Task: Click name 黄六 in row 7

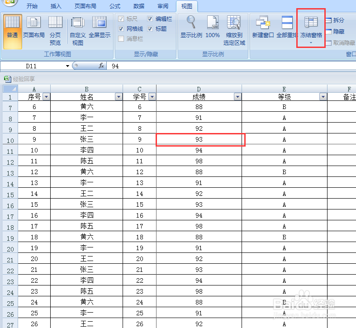Action: click(86, 107)
